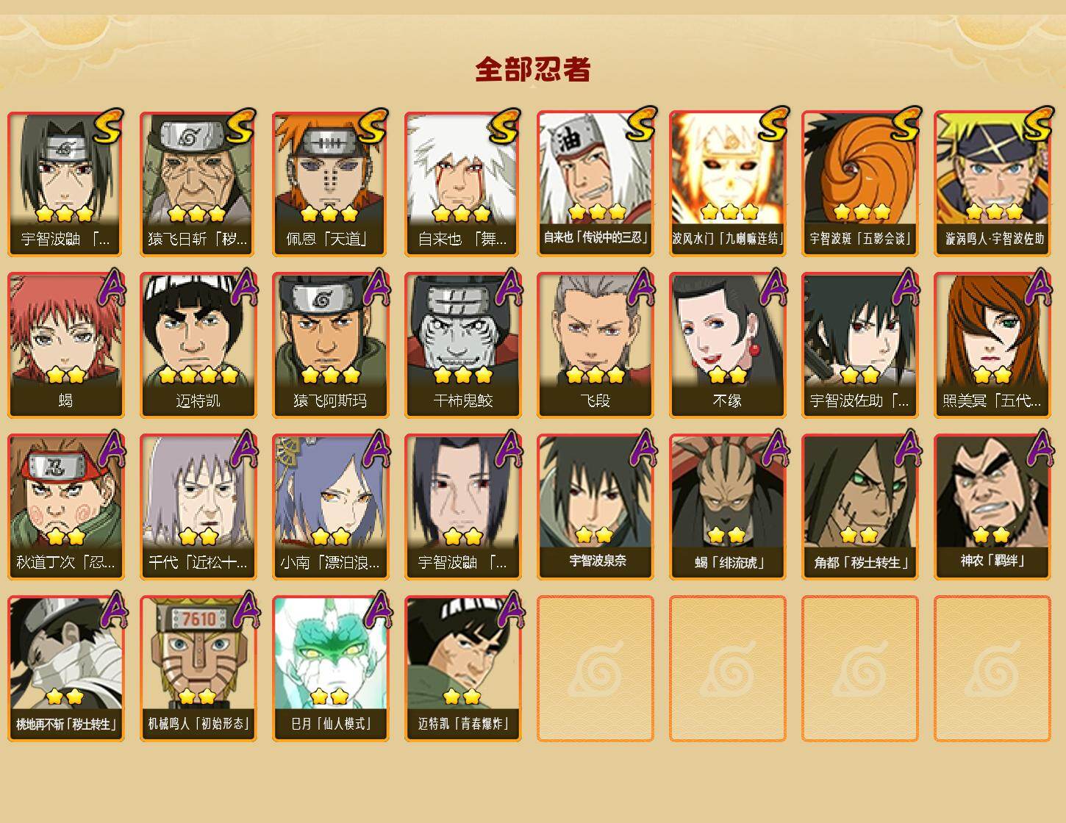Open the 蝎 ninja card

click(65, 345)
